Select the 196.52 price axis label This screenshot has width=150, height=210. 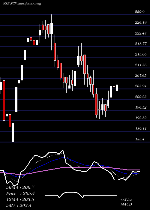click(141, 107)
